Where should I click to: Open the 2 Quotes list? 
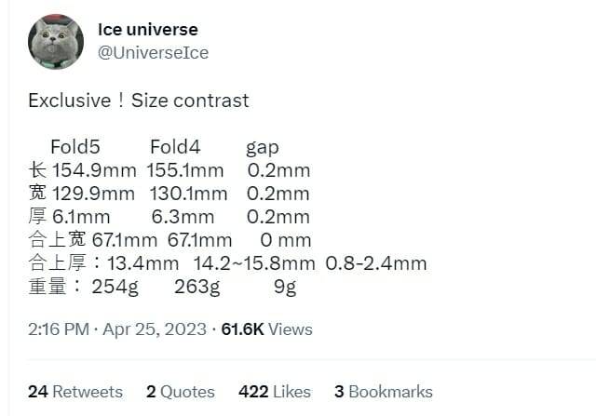(181, 392)
